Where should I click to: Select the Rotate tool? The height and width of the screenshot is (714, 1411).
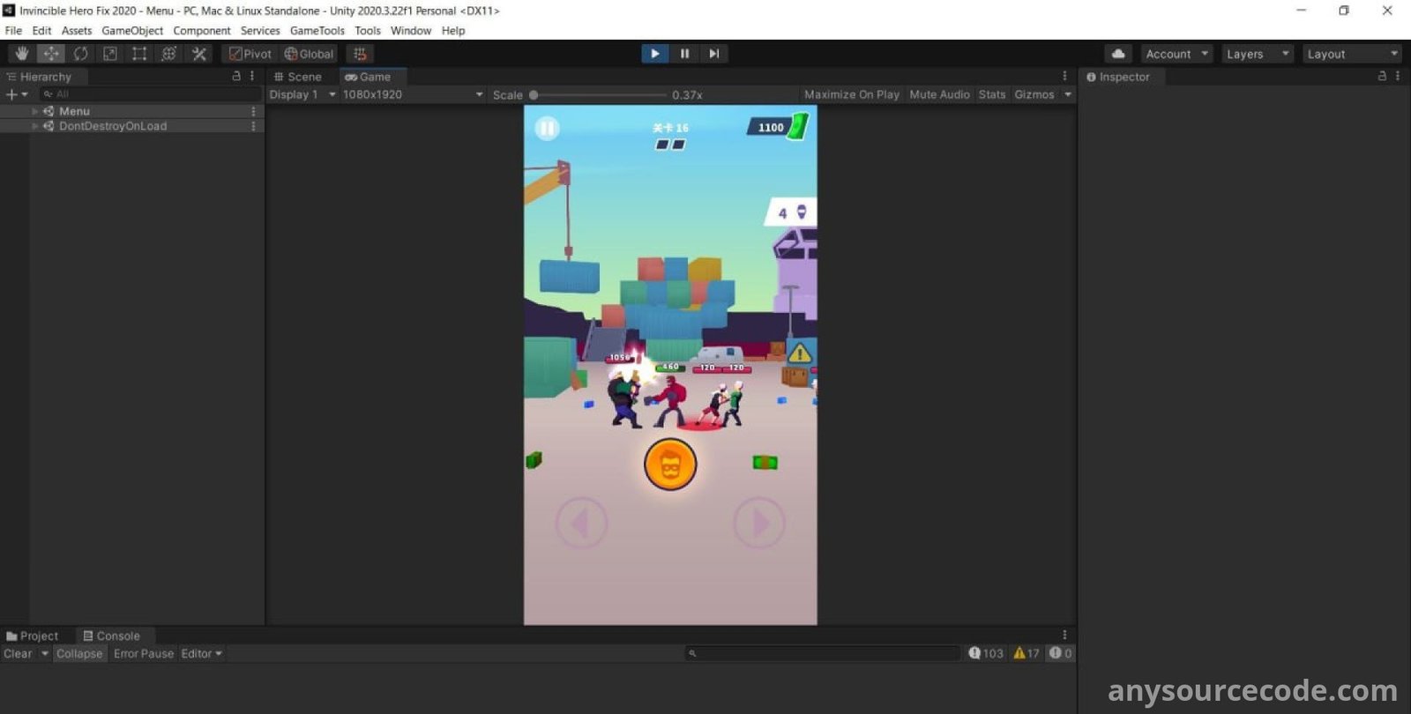coord(80,54)
